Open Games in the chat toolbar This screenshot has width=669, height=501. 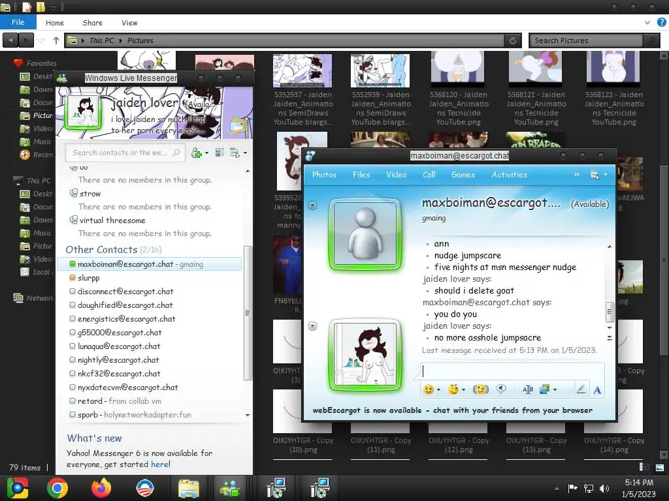463,175
